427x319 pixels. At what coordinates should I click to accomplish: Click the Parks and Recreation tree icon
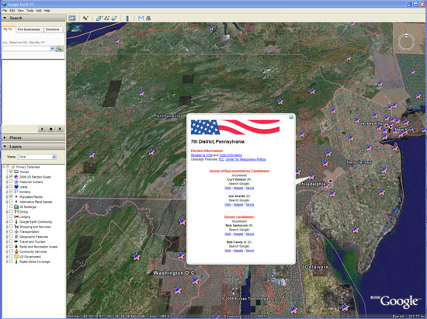point(16,247)
